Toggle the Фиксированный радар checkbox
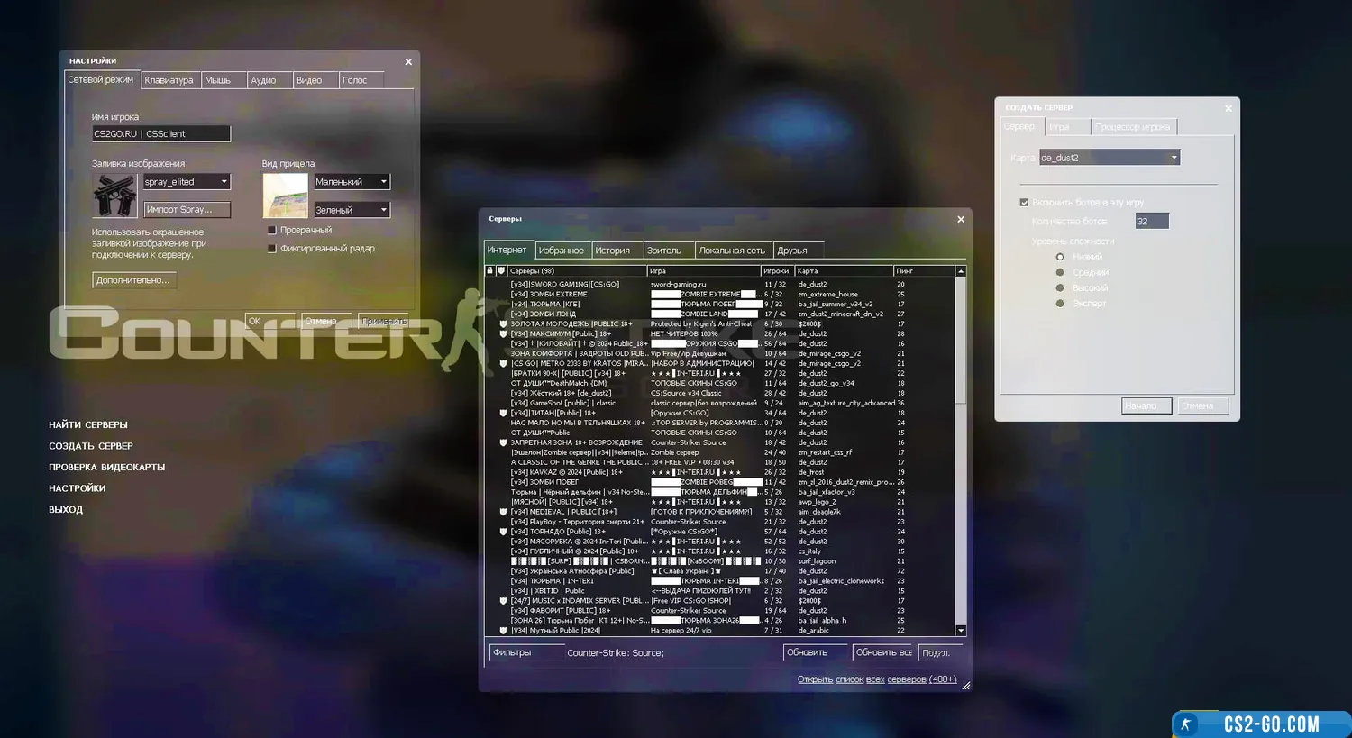This screenshot has width=1352, height=738. pyautogui.click(x=272, y=249)
